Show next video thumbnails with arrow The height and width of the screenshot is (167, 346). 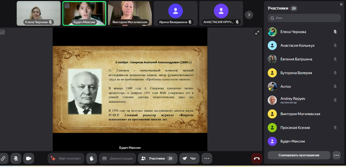point(249,15)
